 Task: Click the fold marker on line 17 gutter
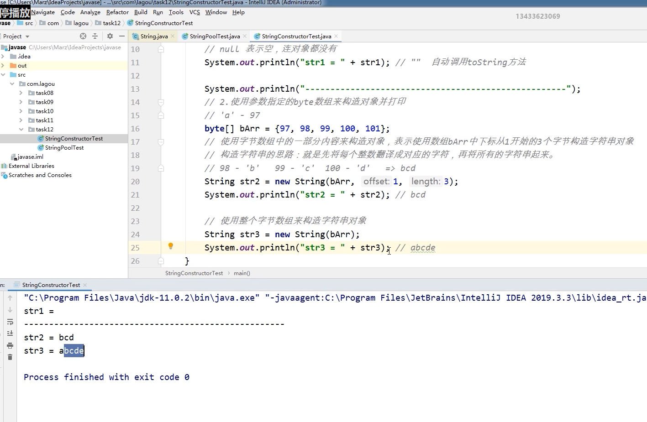click(161, 142)
